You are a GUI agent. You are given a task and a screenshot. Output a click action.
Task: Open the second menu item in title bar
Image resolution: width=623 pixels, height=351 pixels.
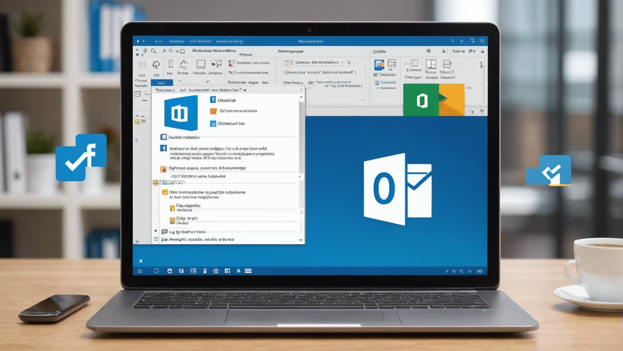[x=200, y=41]
